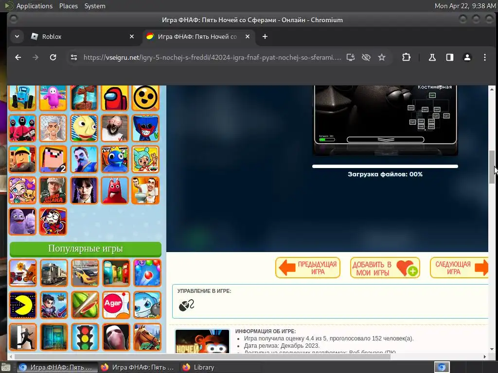The image size is (498, 373).
Task: Open the System menu
Action: point(95,6)
